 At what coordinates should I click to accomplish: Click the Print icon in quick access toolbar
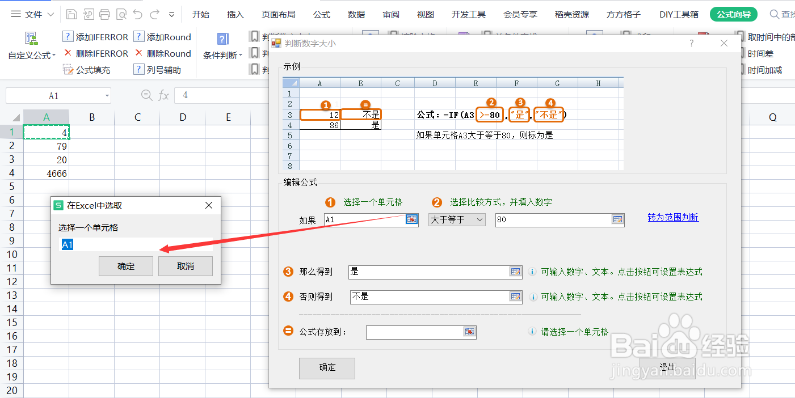click(104, 14)
